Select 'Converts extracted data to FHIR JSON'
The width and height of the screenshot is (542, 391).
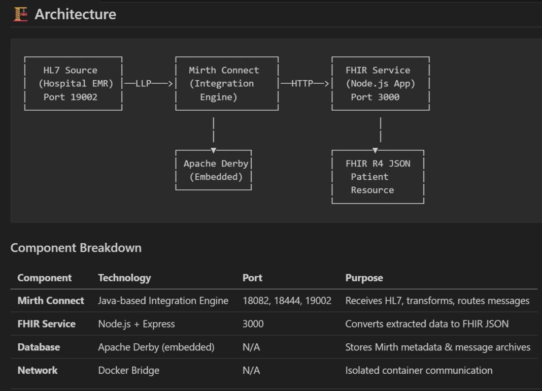pos(427,324)
